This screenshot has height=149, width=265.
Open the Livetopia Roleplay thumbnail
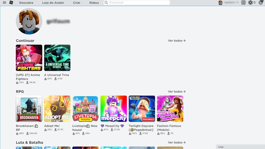85,109
